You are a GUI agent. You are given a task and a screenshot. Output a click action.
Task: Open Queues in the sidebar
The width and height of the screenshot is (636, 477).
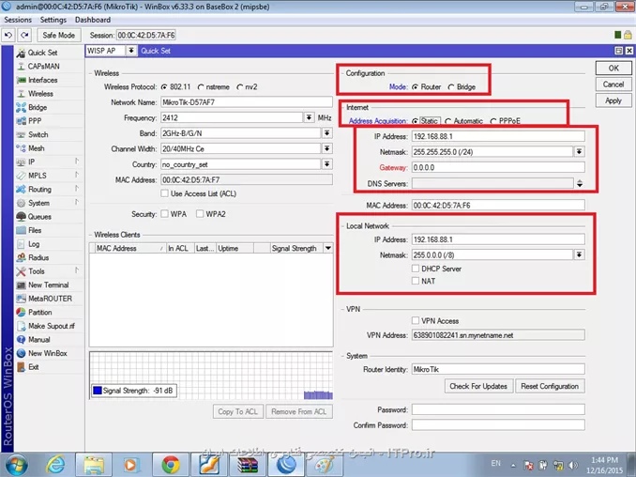39,217
